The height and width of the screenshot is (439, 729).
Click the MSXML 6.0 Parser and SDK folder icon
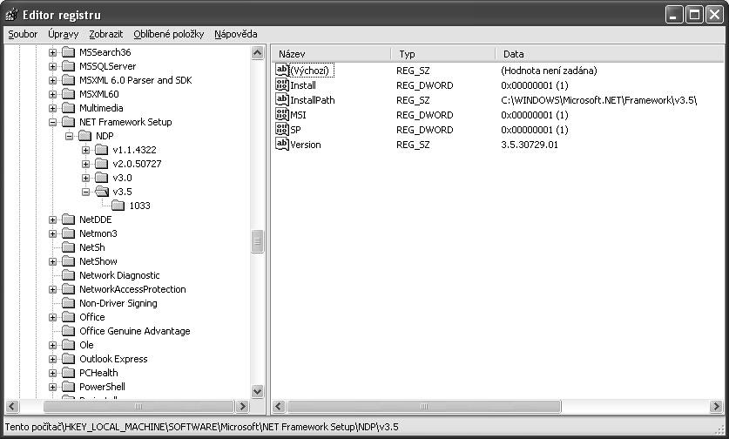68,80
